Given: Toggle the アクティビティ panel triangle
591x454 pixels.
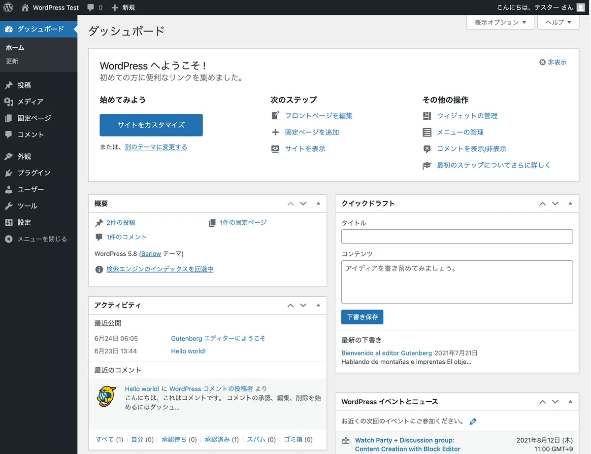Looking at the screenshot, I should point(318,305).
